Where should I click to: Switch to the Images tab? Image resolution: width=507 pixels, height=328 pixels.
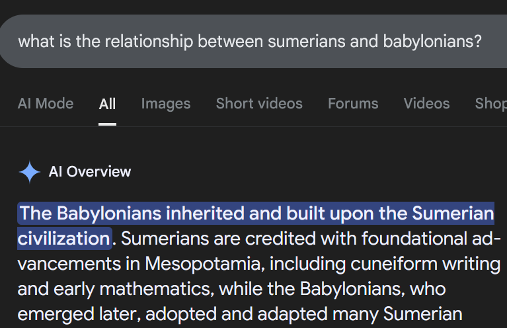166,104
